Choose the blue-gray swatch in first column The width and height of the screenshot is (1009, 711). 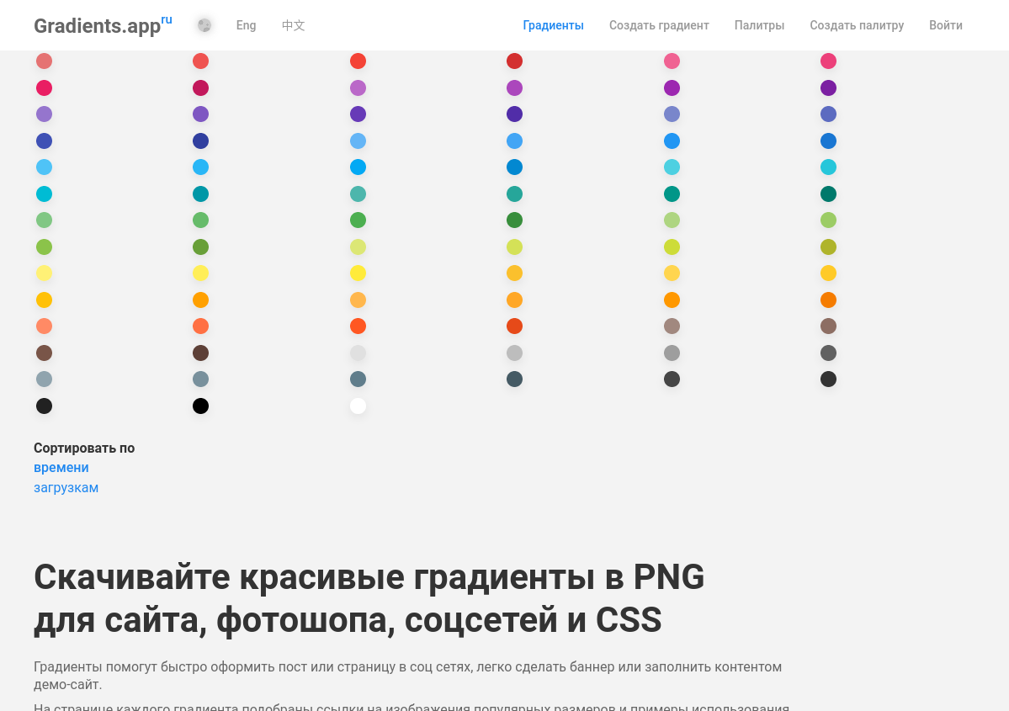44,379
